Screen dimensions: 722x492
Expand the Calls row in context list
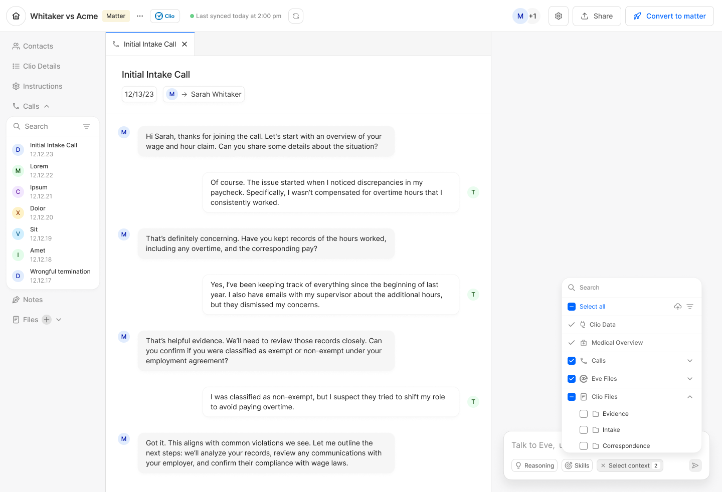690,361
